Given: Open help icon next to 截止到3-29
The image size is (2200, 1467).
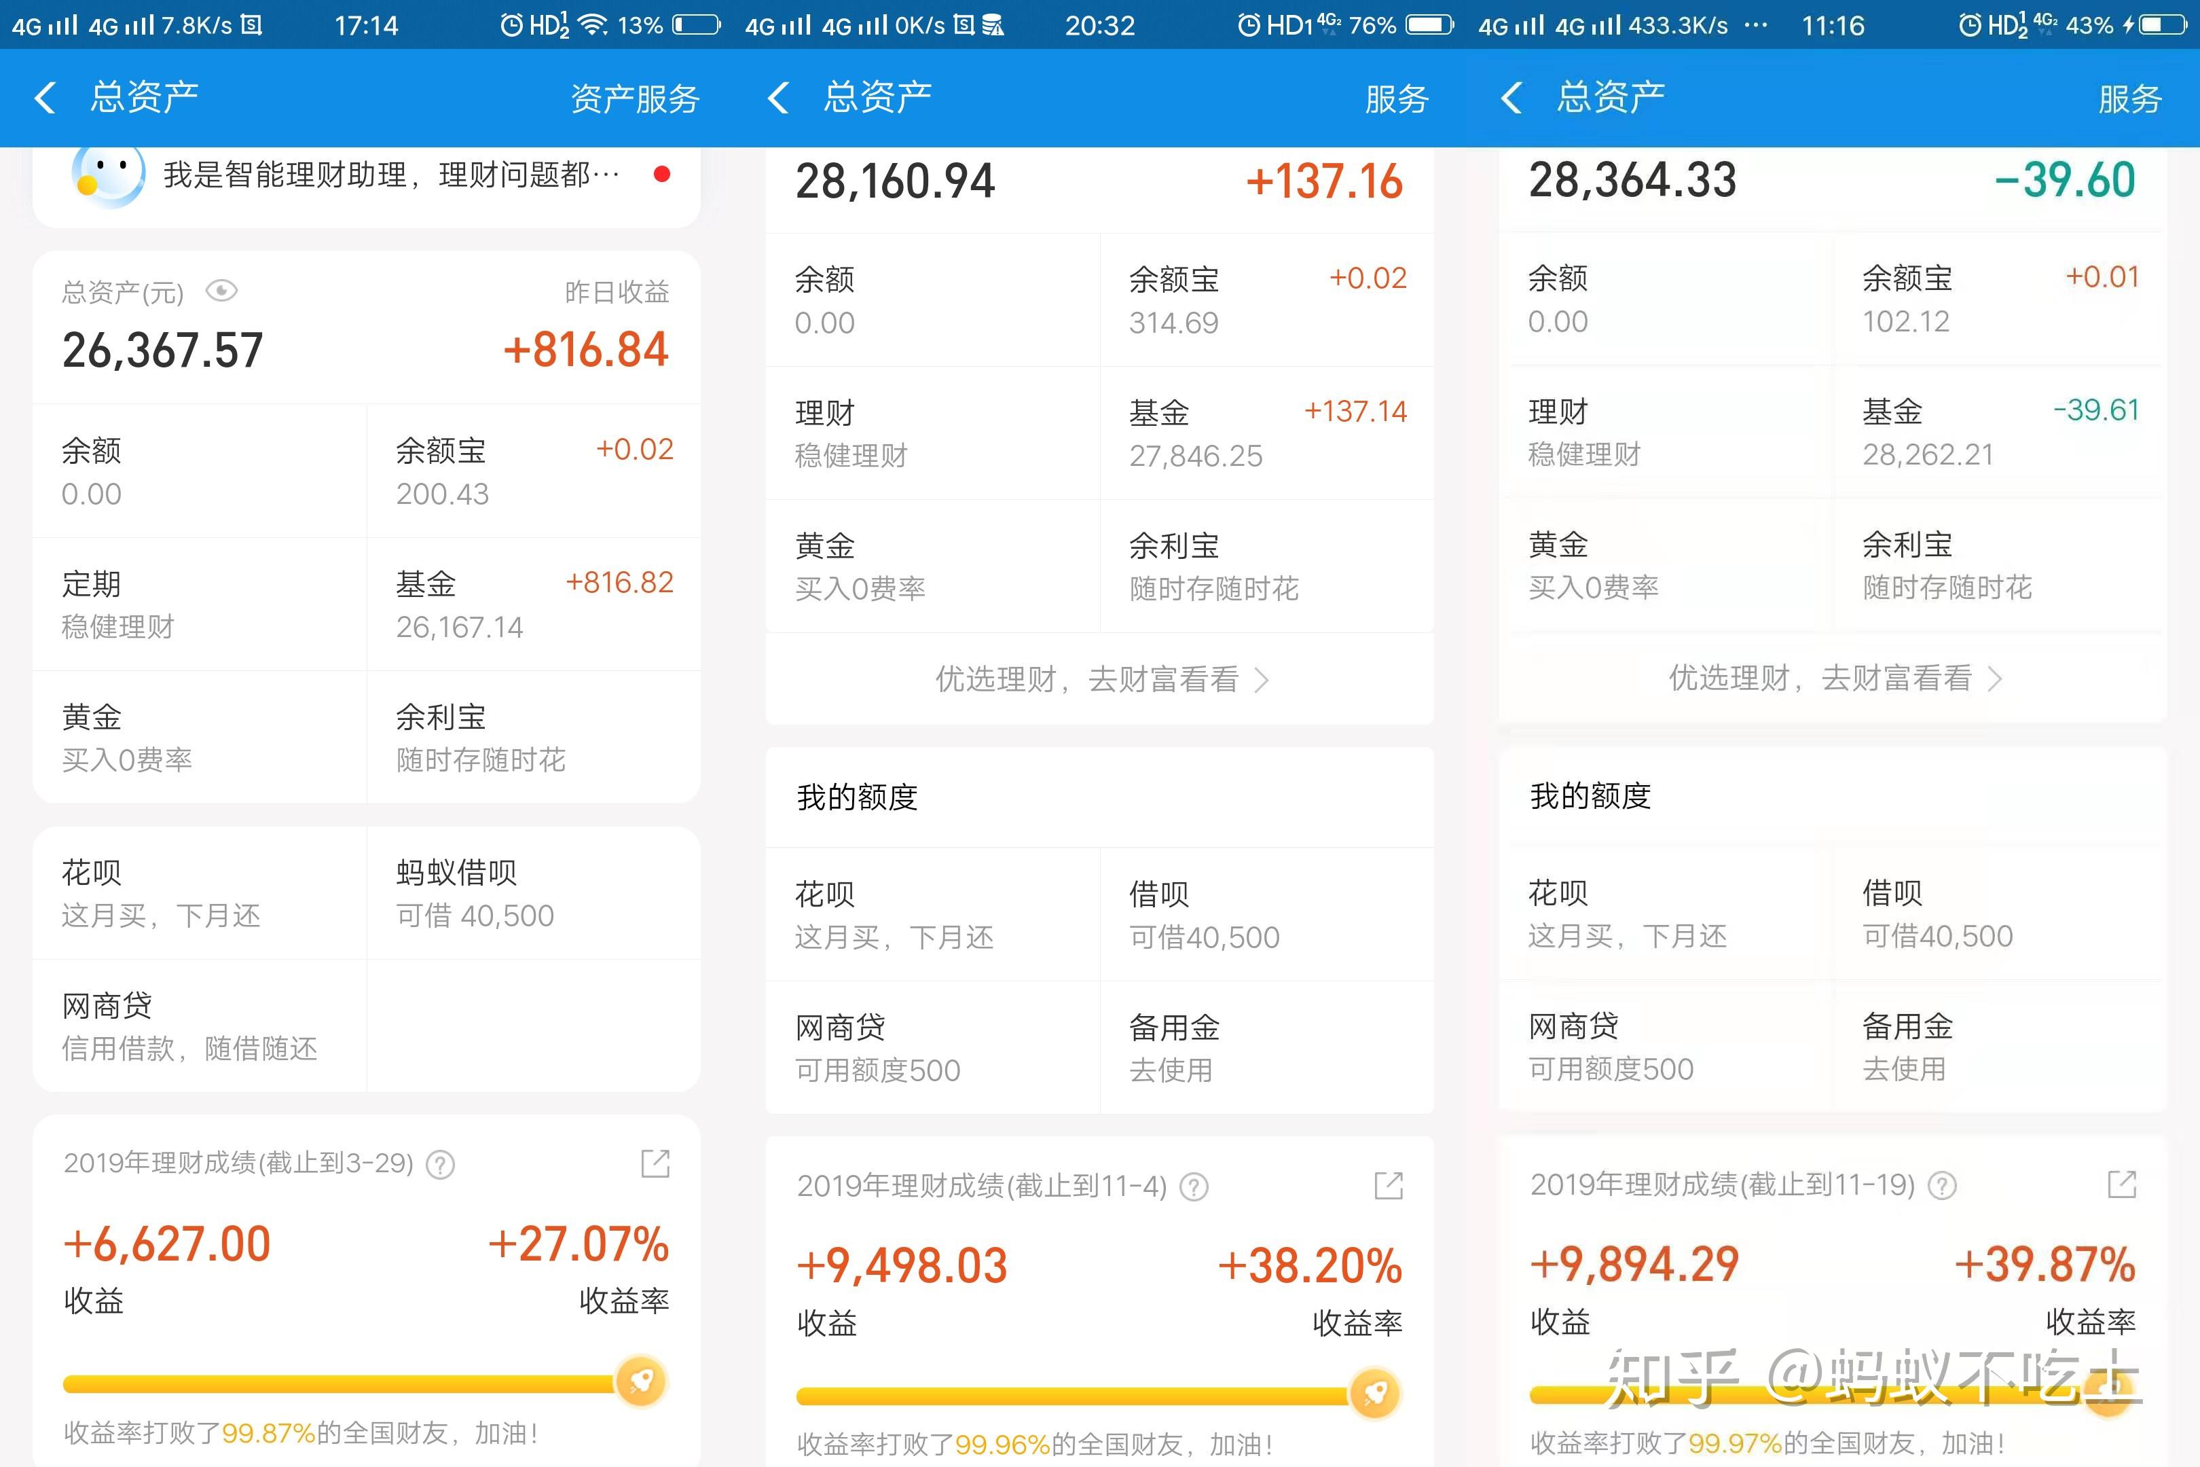Looking at the screenshot, I should click(x=441, y=1165).
